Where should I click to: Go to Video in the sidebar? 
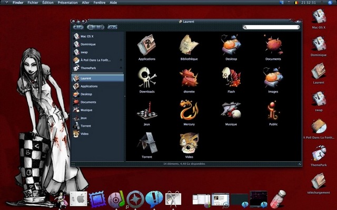pyautogui.click(x=98, y=134)
